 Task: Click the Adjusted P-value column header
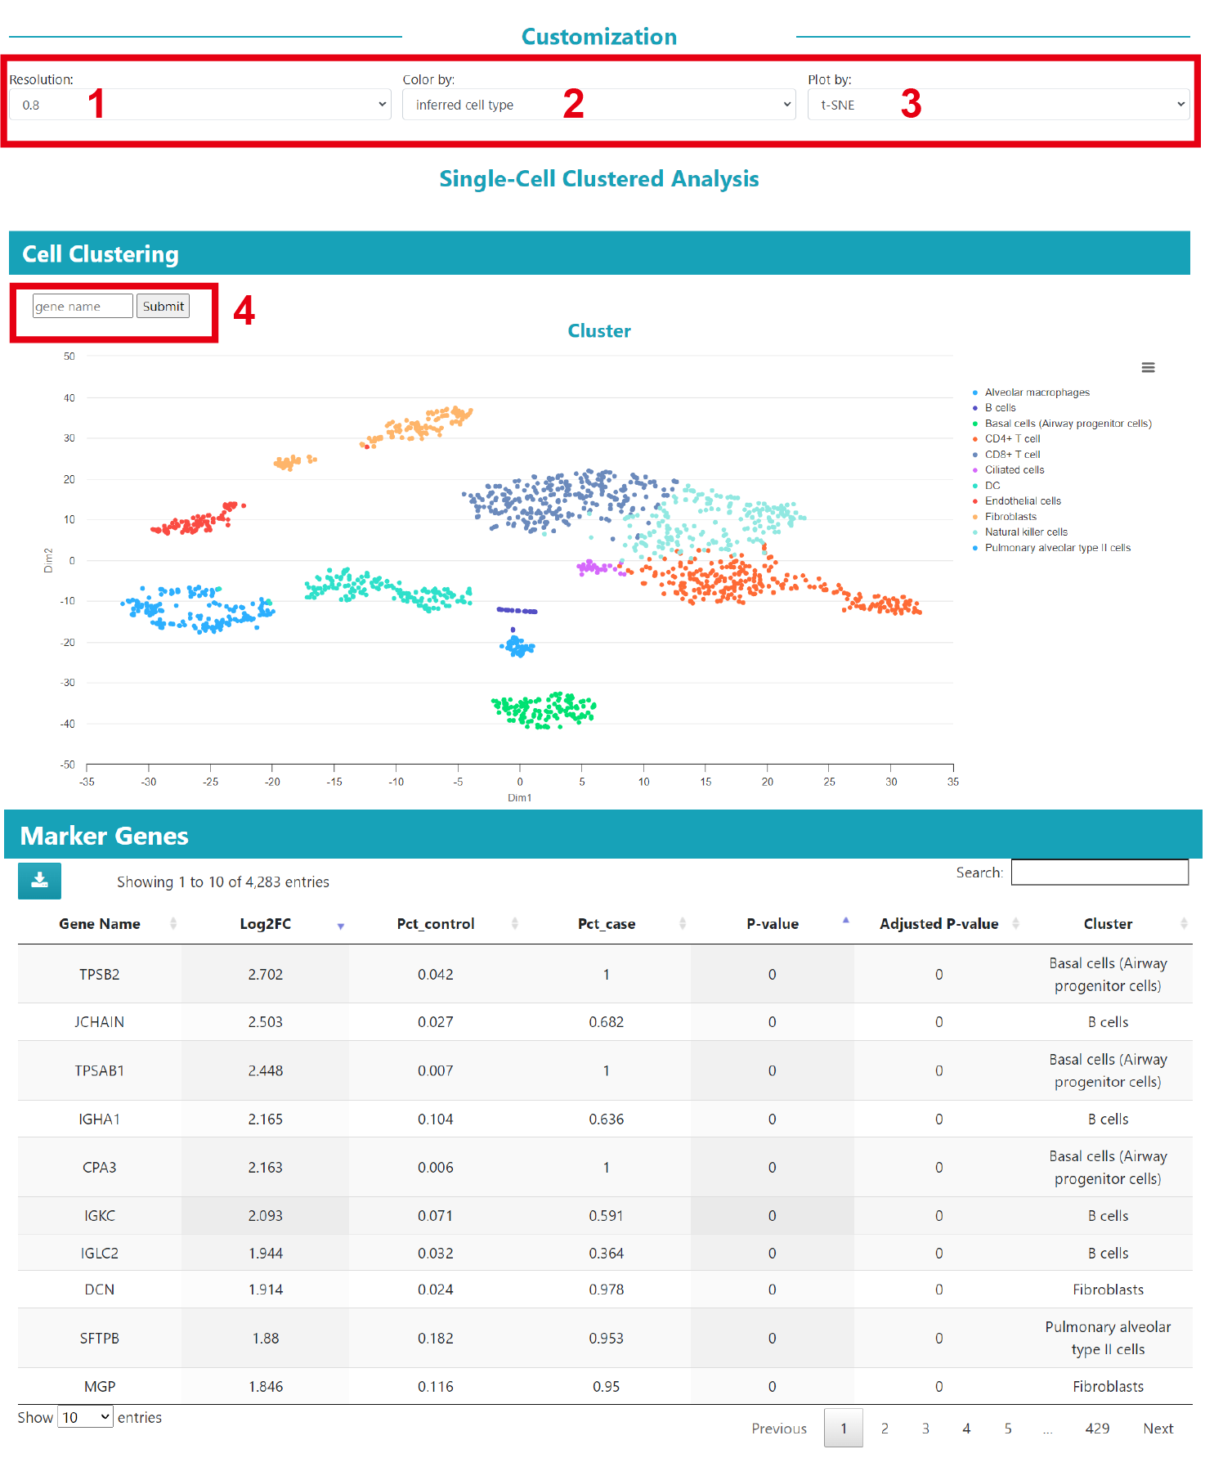point(938,923)
